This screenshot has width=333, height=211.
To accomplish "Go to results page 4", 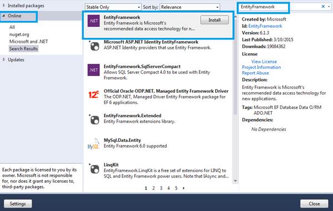I will (x=168, y=188).
